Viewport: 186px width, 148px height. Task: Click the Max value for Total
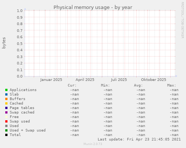tap(174, 135)
